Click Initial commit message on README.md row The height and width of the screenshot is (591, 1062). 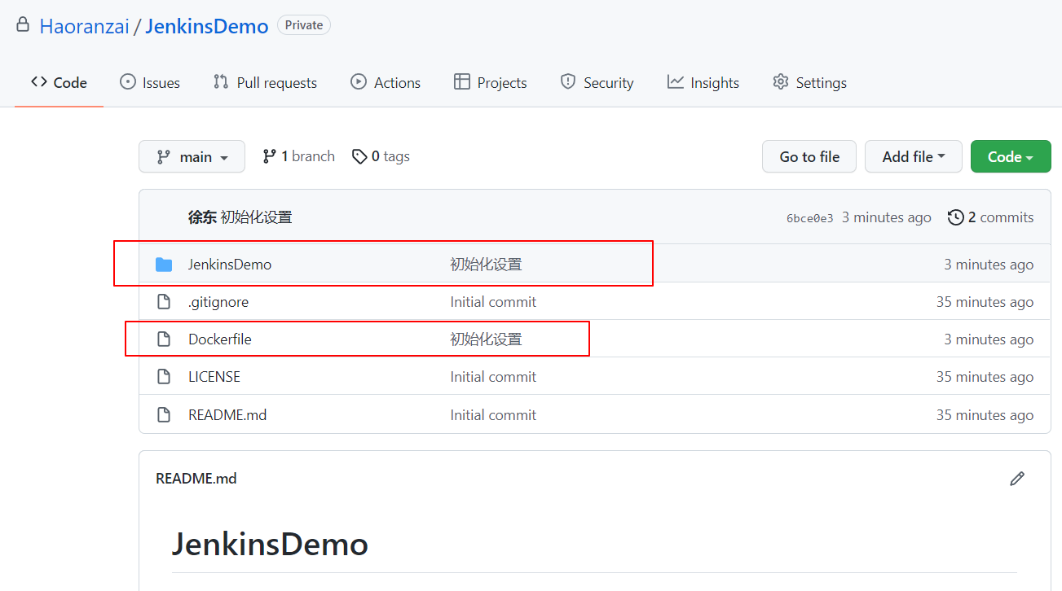(493, 415)
